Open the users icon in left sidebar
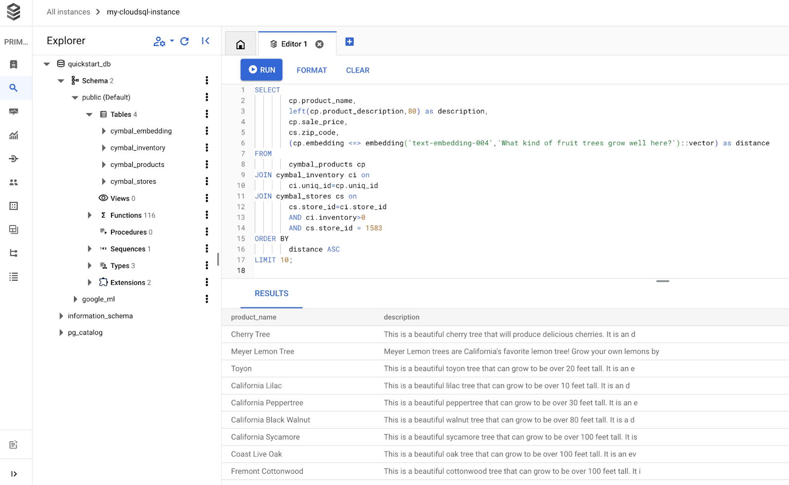The image size is (789, 485). point(14,182)
